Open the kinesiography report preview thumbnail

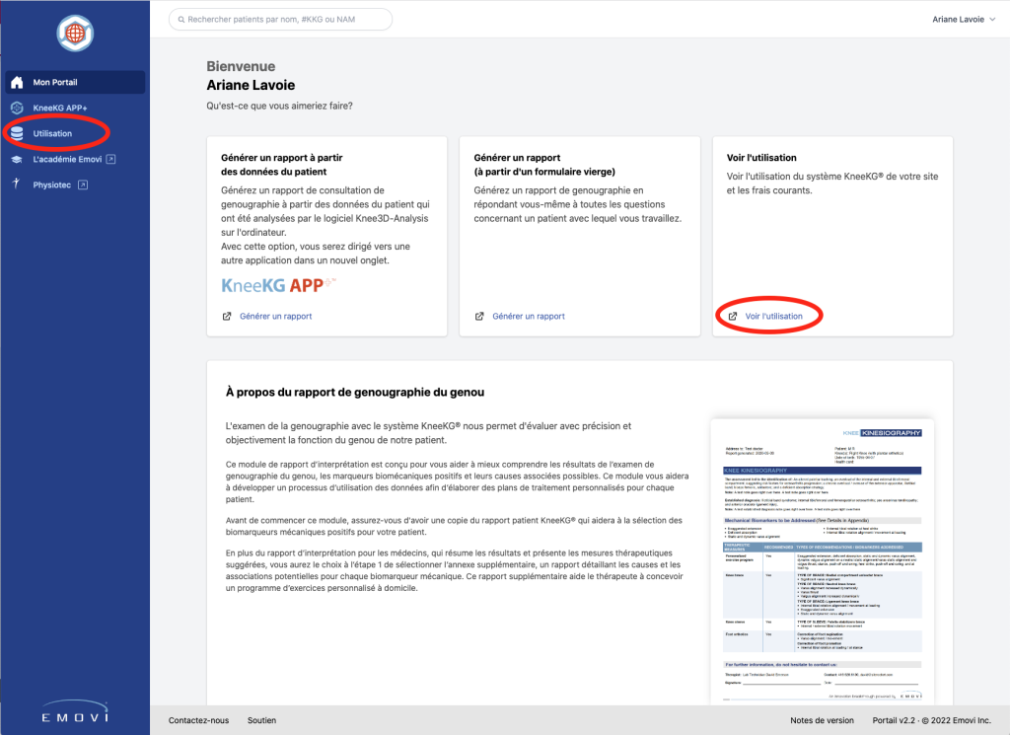[822, 561]
